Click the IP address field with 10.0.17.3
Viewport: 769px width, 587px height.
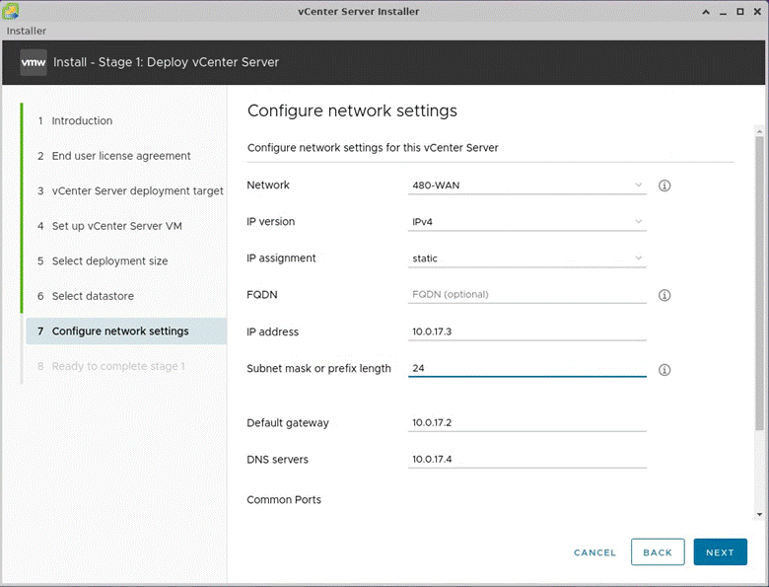[527, 331]
